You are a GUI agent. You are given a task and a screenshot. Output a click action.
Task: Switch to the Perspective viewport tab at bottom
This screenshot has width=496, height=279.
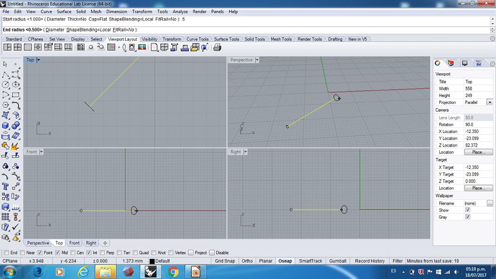(38, 243)
